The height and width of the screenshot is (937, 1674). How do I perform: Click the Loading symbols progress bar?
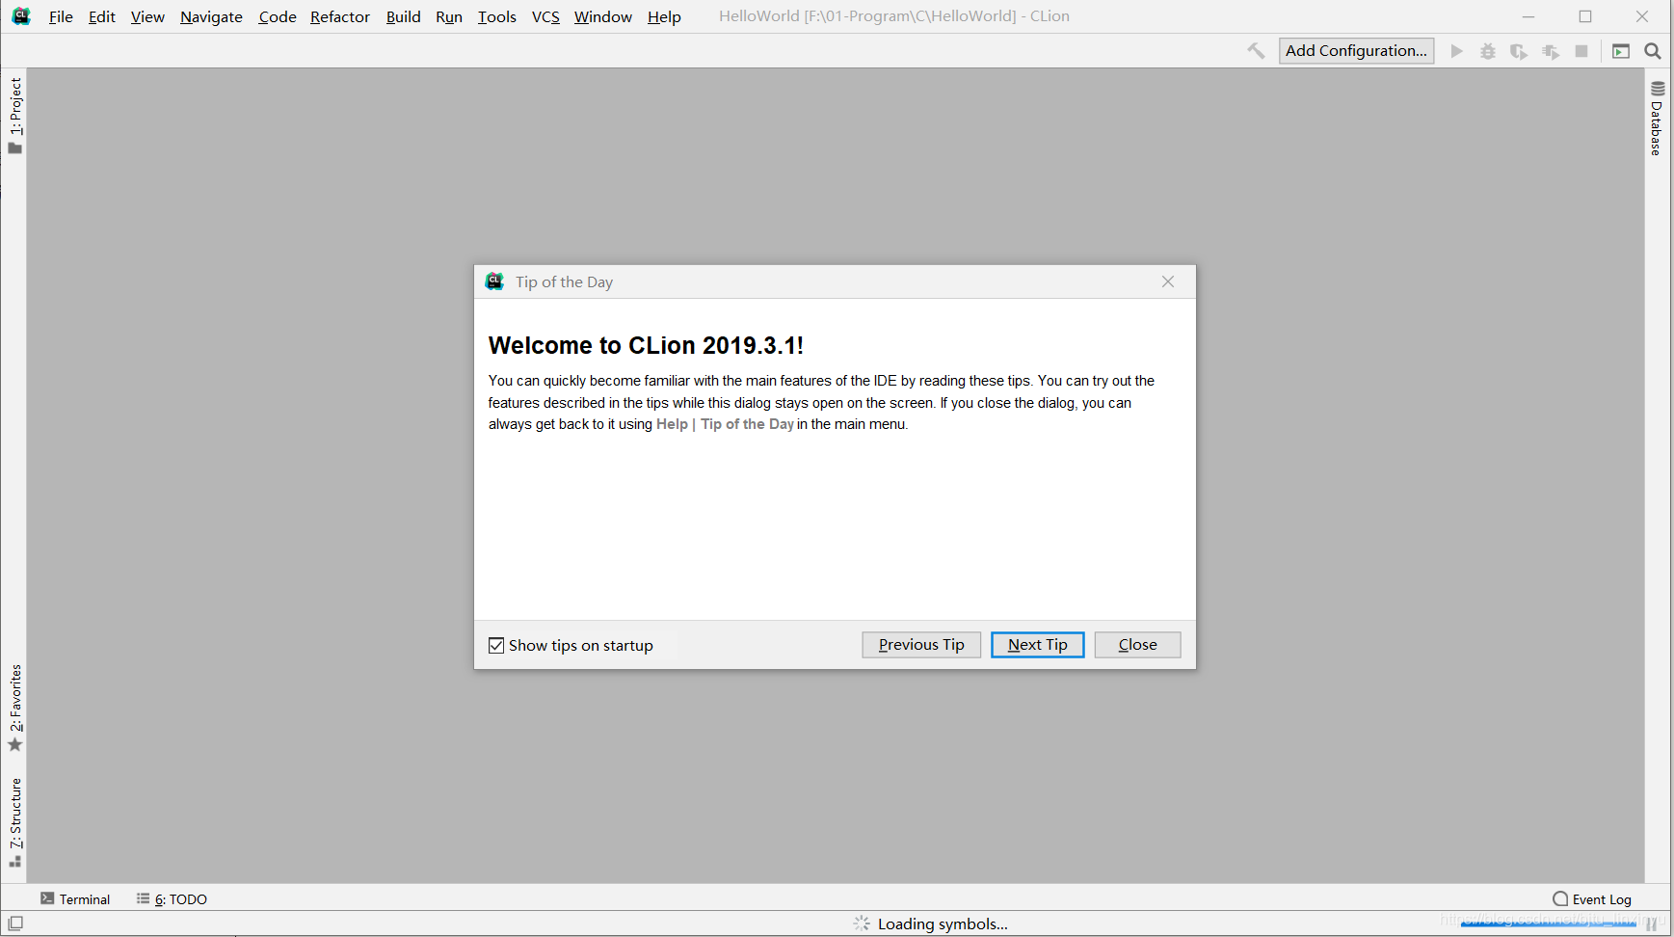coord(1548,924)
